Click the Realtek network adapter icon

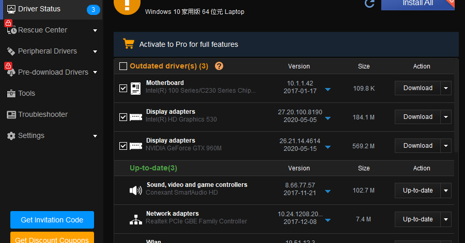136,220
